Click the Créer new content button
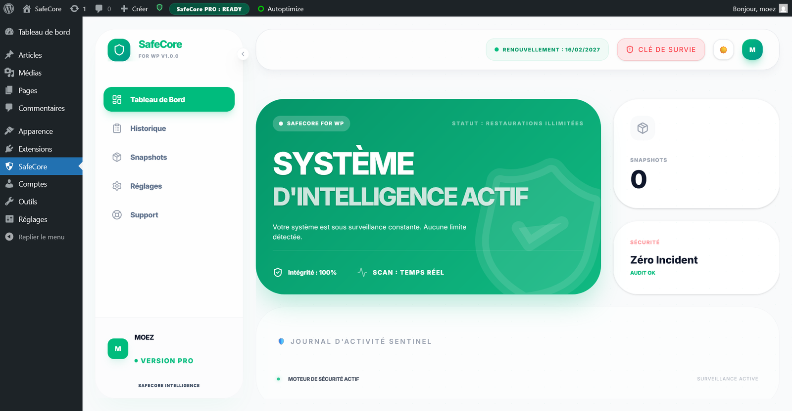 (x=134, y=9)
